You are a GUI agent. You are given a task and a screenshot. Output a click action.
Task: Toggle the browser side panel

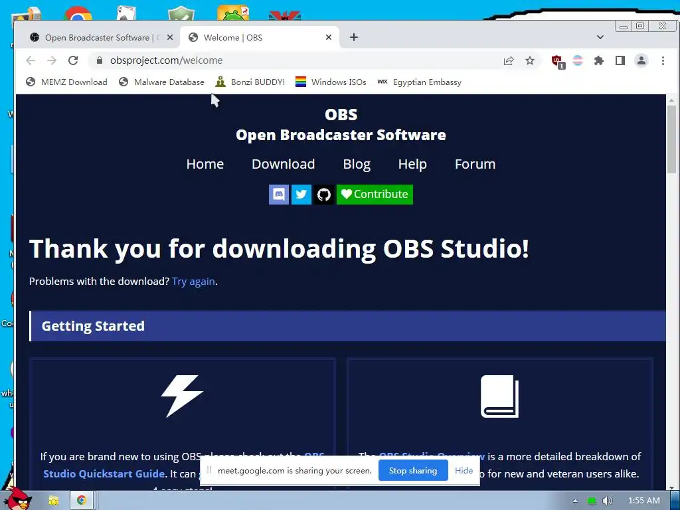(x=620, y=60)
